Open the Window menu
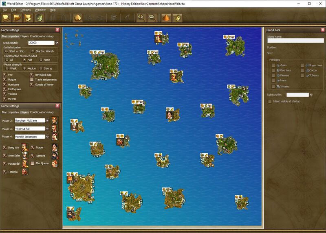Screen dimensions: 326x233 [x=40, y=10]
